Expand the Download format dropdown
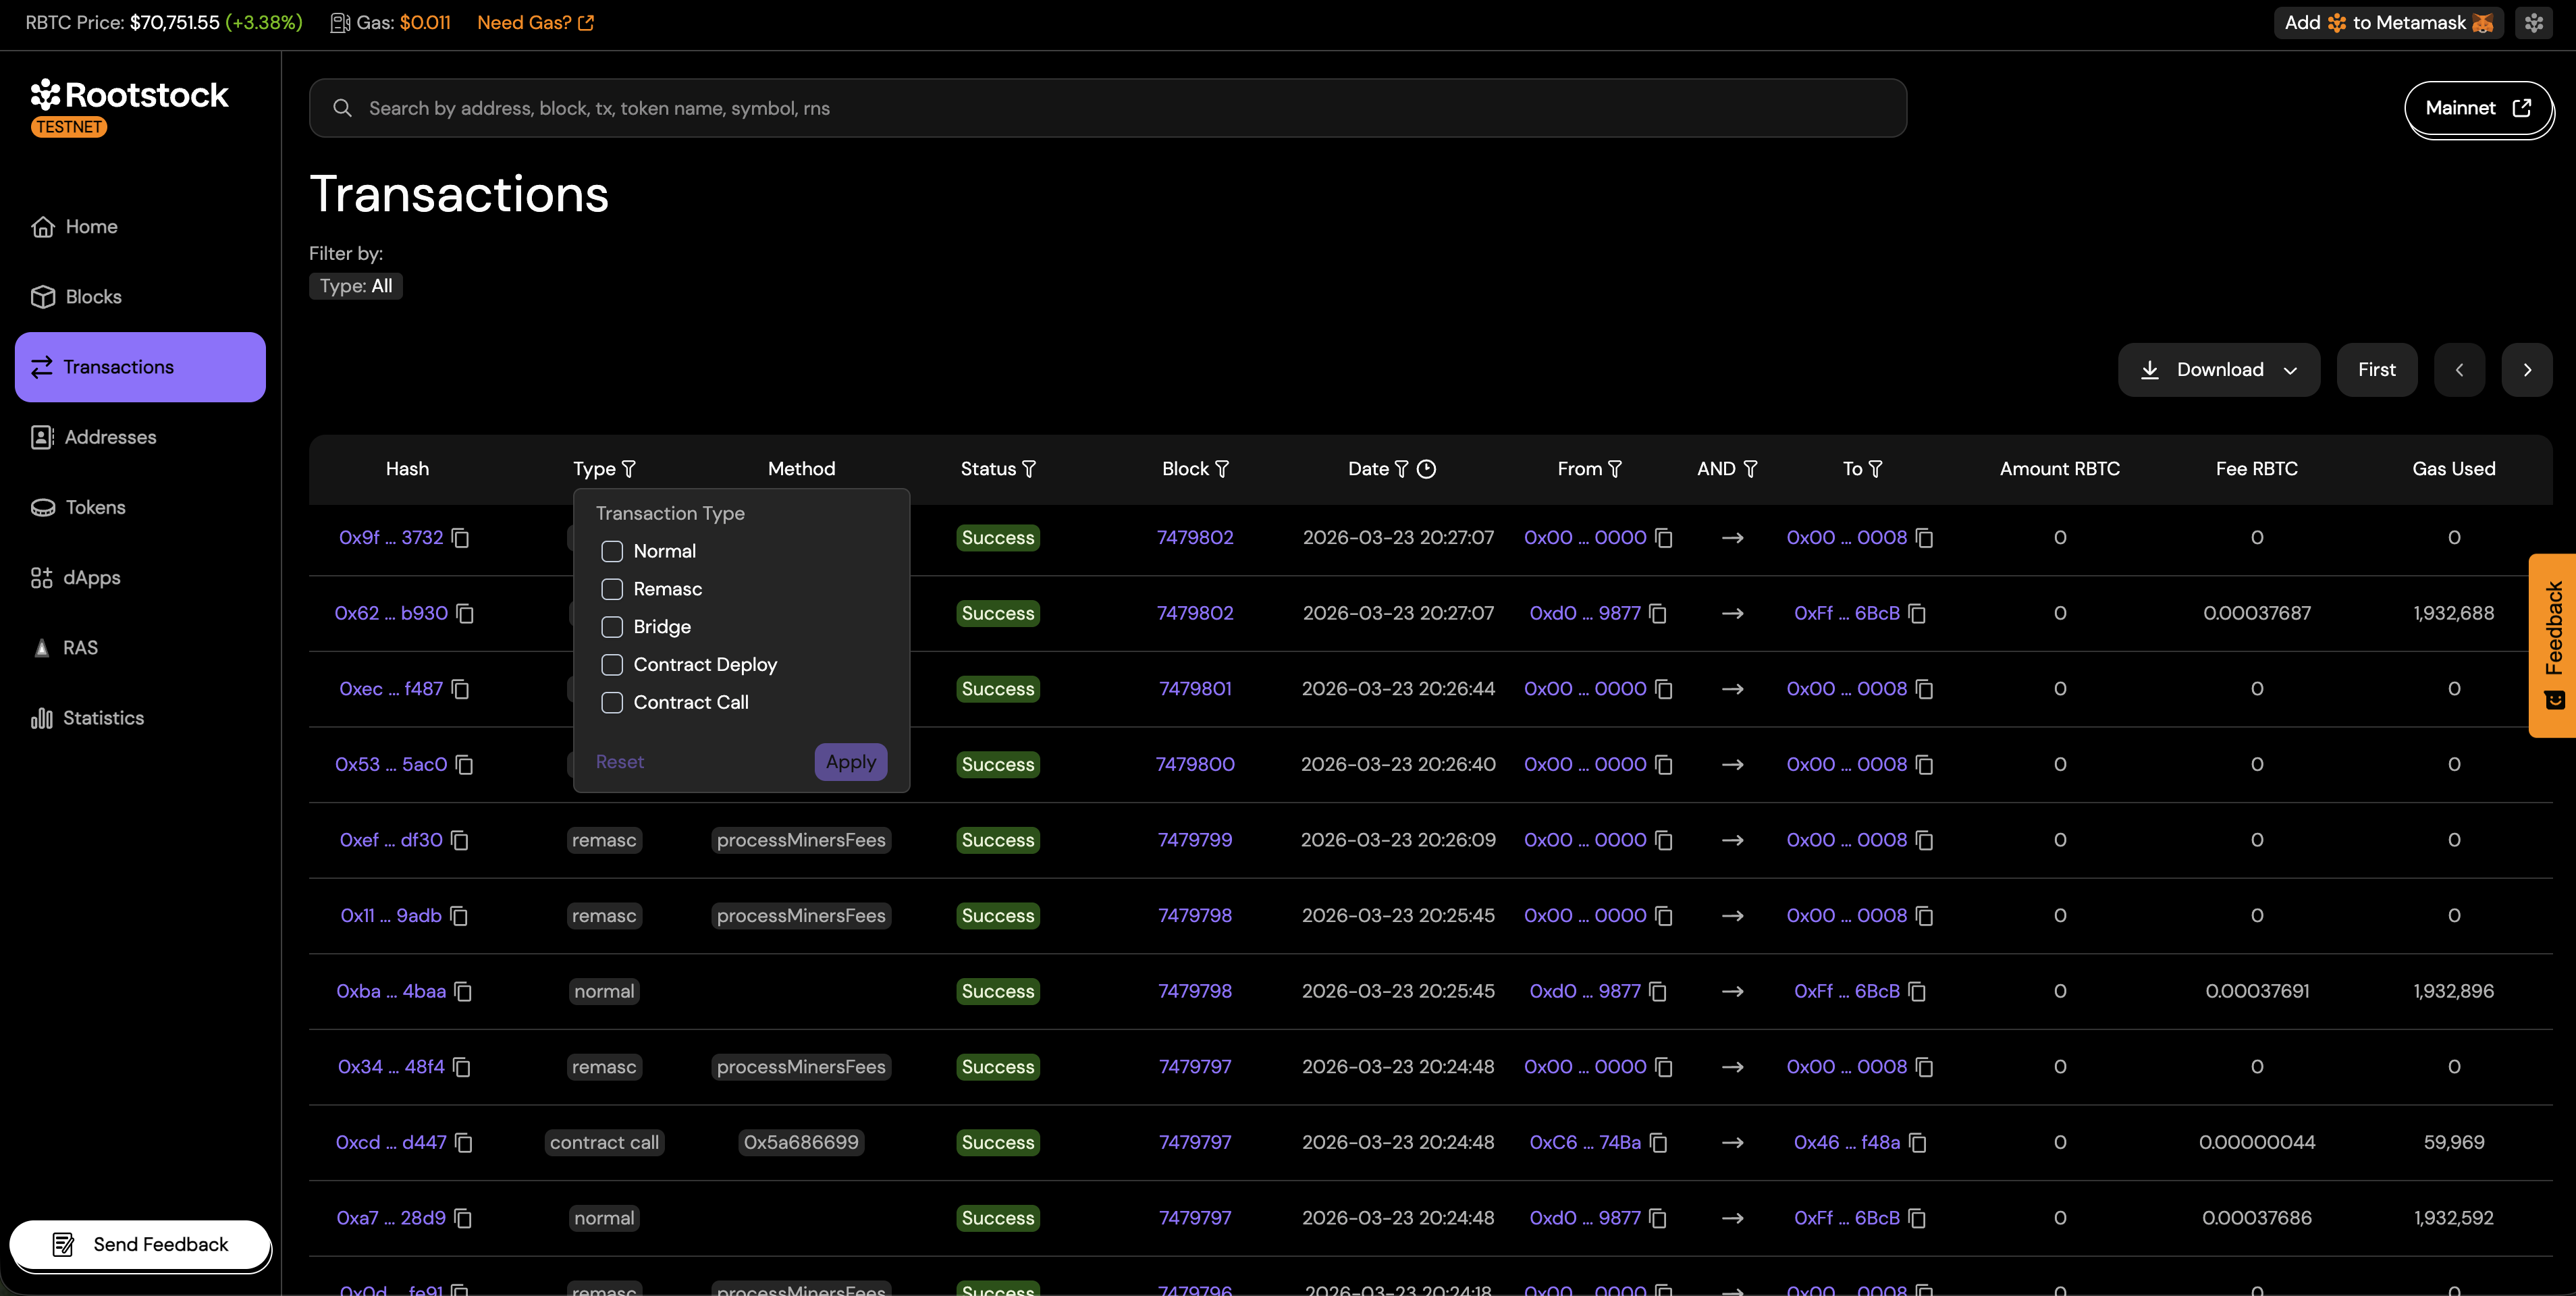The image size is (2576, 1296). click(2291, 370)
